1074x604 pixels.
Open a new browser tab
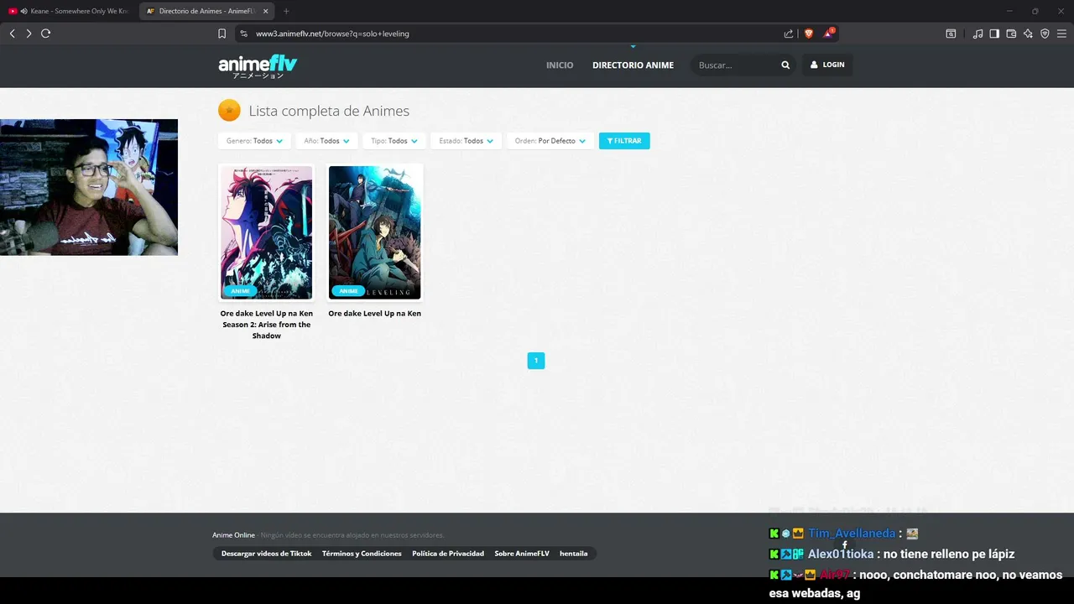pyautogui.click(x=286, y=11)
